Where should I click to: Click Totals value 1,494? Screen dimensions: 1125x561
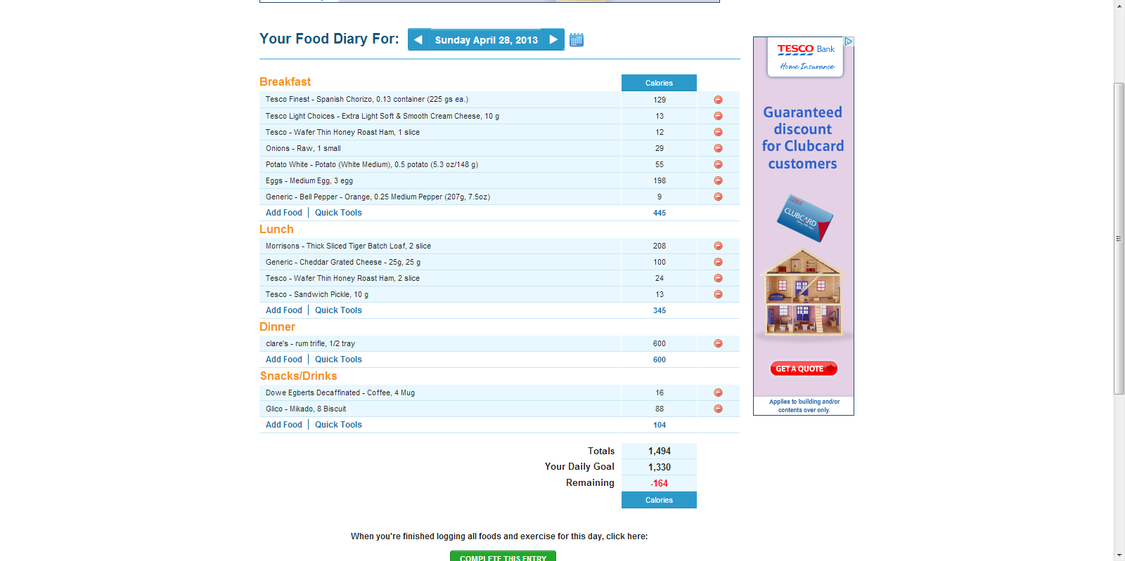pyautogui.click(x=659, y=451)
